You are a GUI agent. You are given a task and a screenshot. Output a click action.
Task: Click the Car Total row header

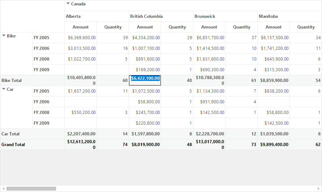click(32, 134)
